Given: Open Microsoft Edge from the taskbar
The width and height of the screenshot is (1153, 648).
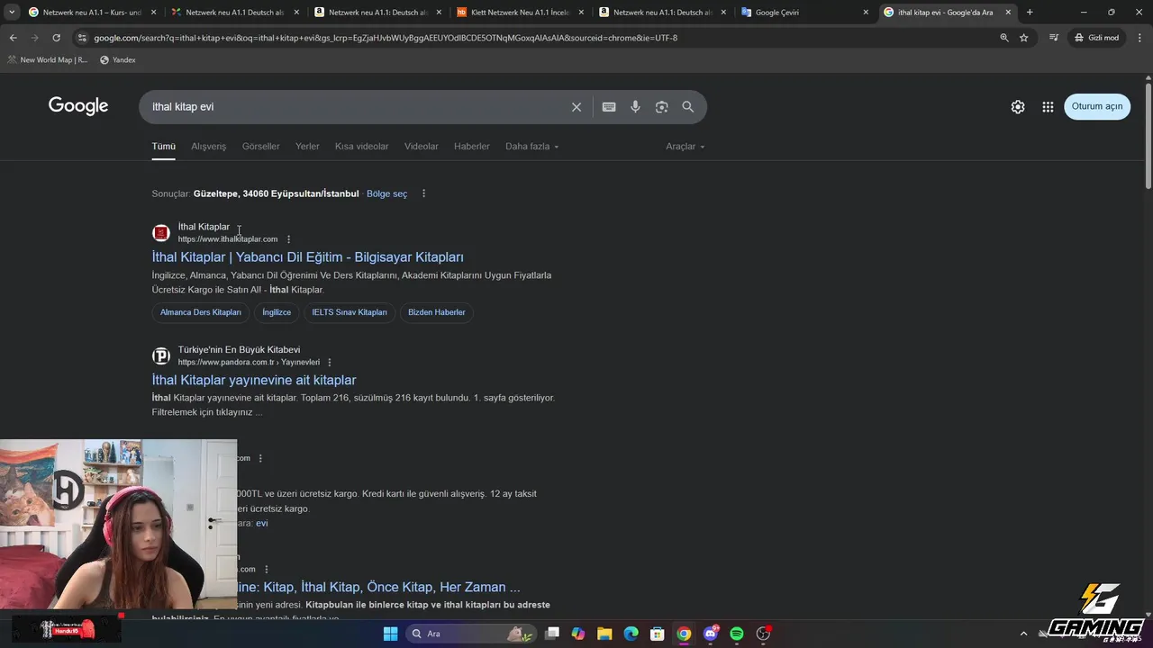Looking at the screenshot, I should pos(631,634).
